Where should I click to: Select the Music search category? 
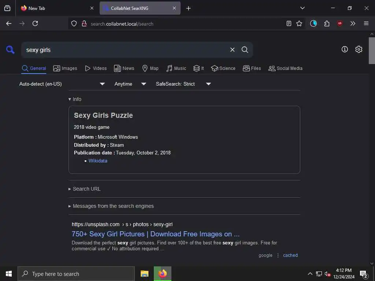(176, 68)
